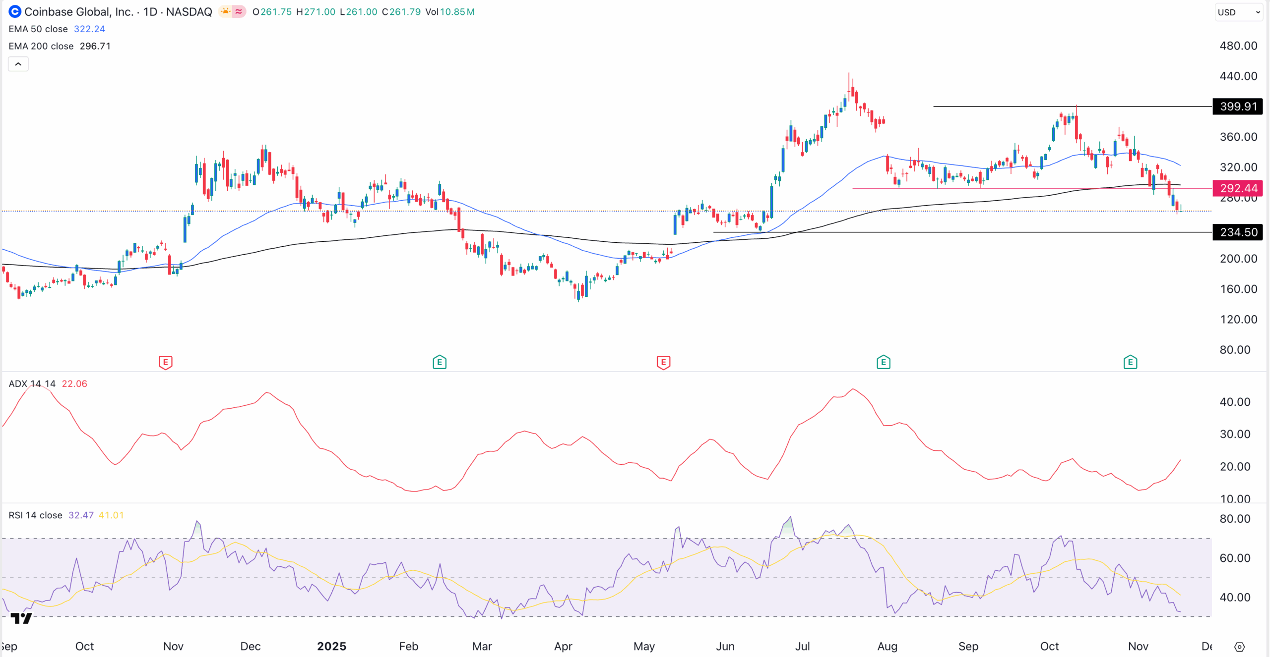
Task: Click the volume reading Vol 10.85M
Action: pos(450,11)
